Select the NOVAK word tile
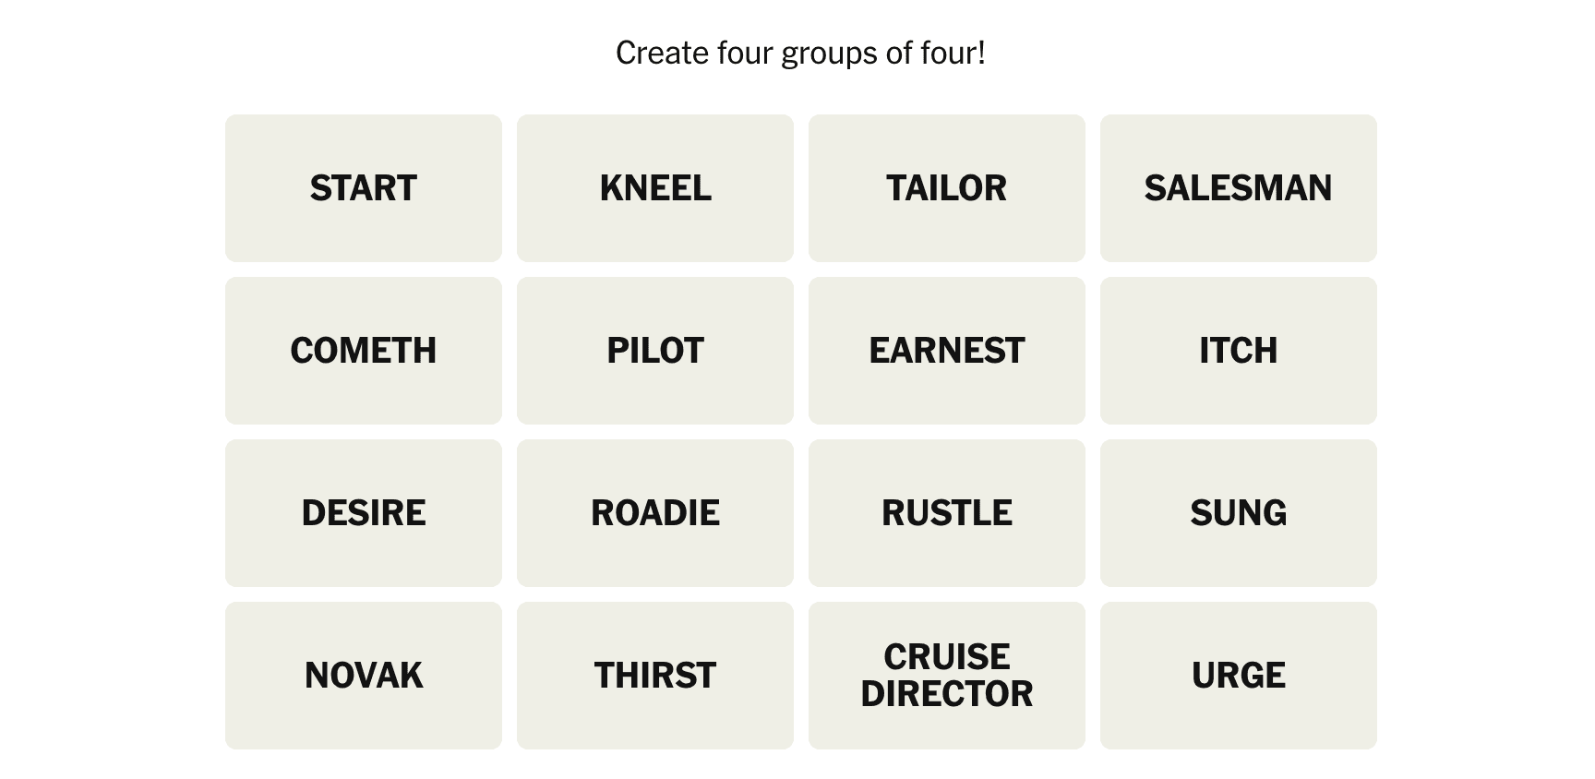Screen dimensions: 1595x779 [364, 676]
